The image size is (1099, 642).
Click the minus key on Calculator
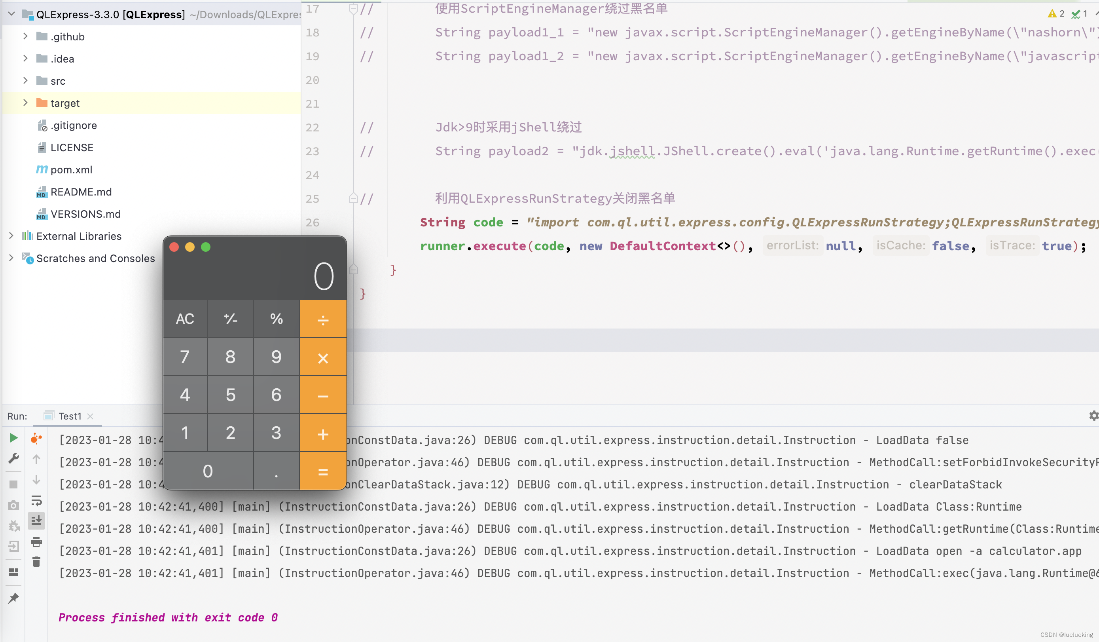tap(323, 395)
